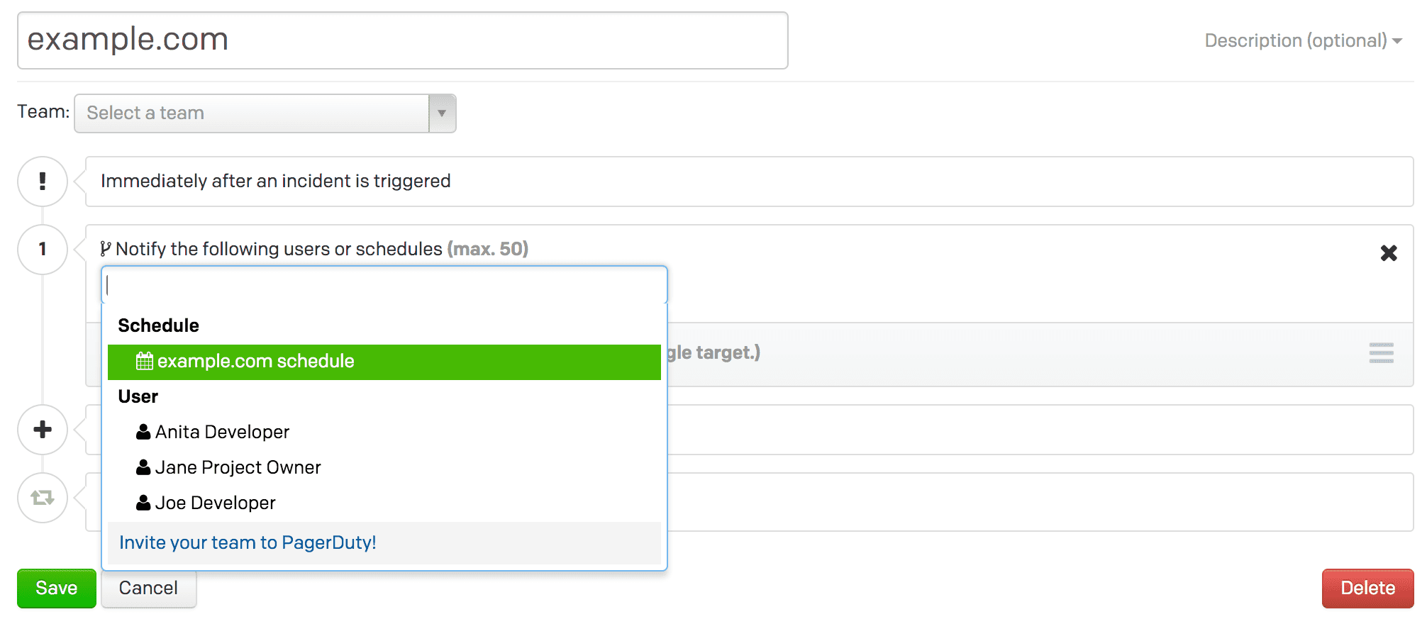Open the Select a team combo box
Image resolution: width=1427 pixels, height=641 pixels.
255,113
